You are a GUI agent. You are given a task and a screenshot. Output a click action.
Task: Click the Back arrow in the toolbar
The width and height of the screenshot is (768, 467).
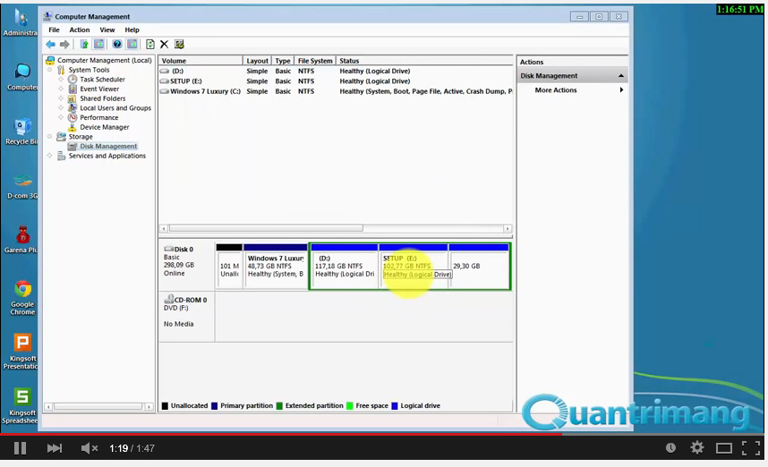tap(50, 44)
